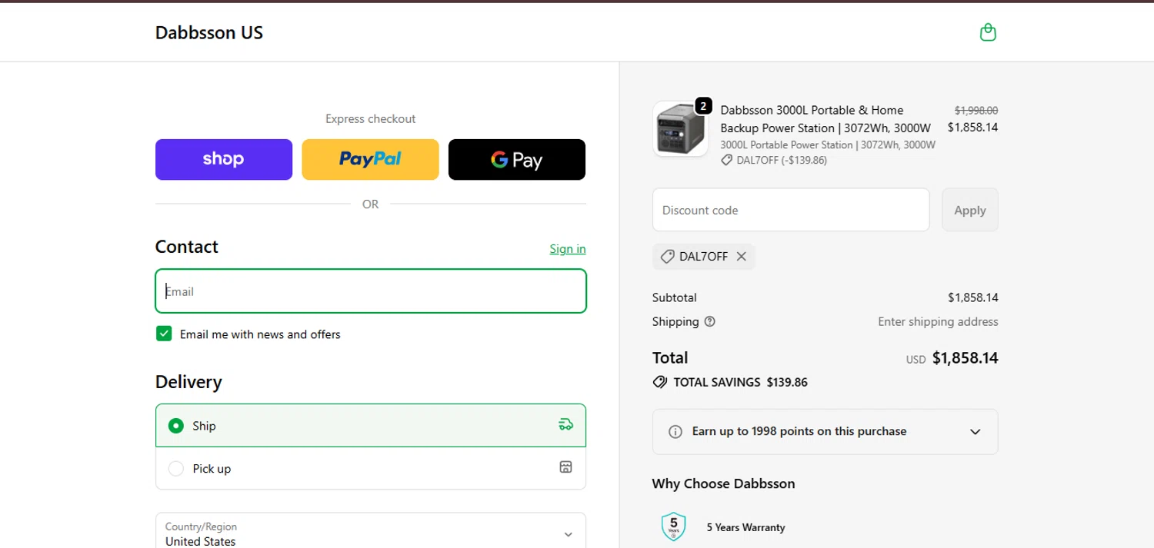The width and height of the screenshot is (1154, 548).
Task: Click the struck-through $1,998.00 price
Action: click(x=976, y=110)
